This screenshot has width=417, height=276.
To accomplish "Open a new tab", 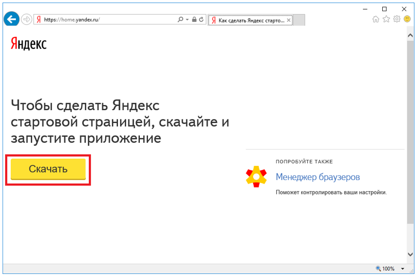I will 299,20.
